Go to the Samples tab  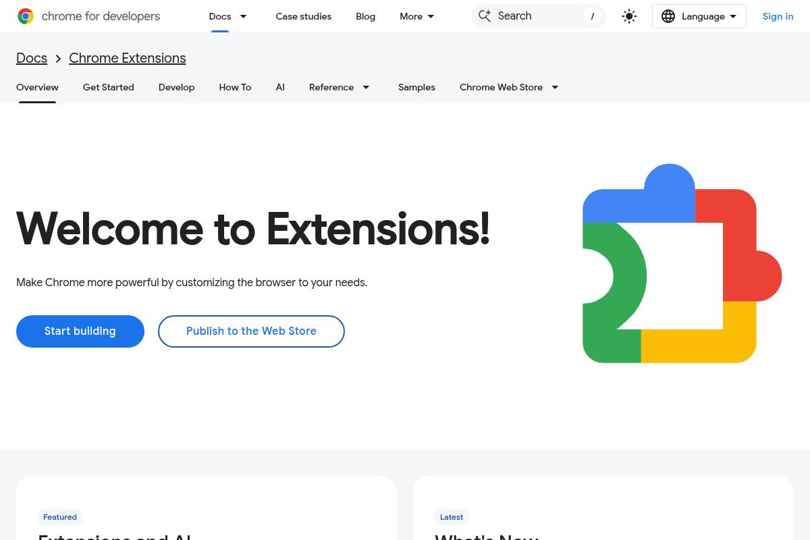click(416, 87)
